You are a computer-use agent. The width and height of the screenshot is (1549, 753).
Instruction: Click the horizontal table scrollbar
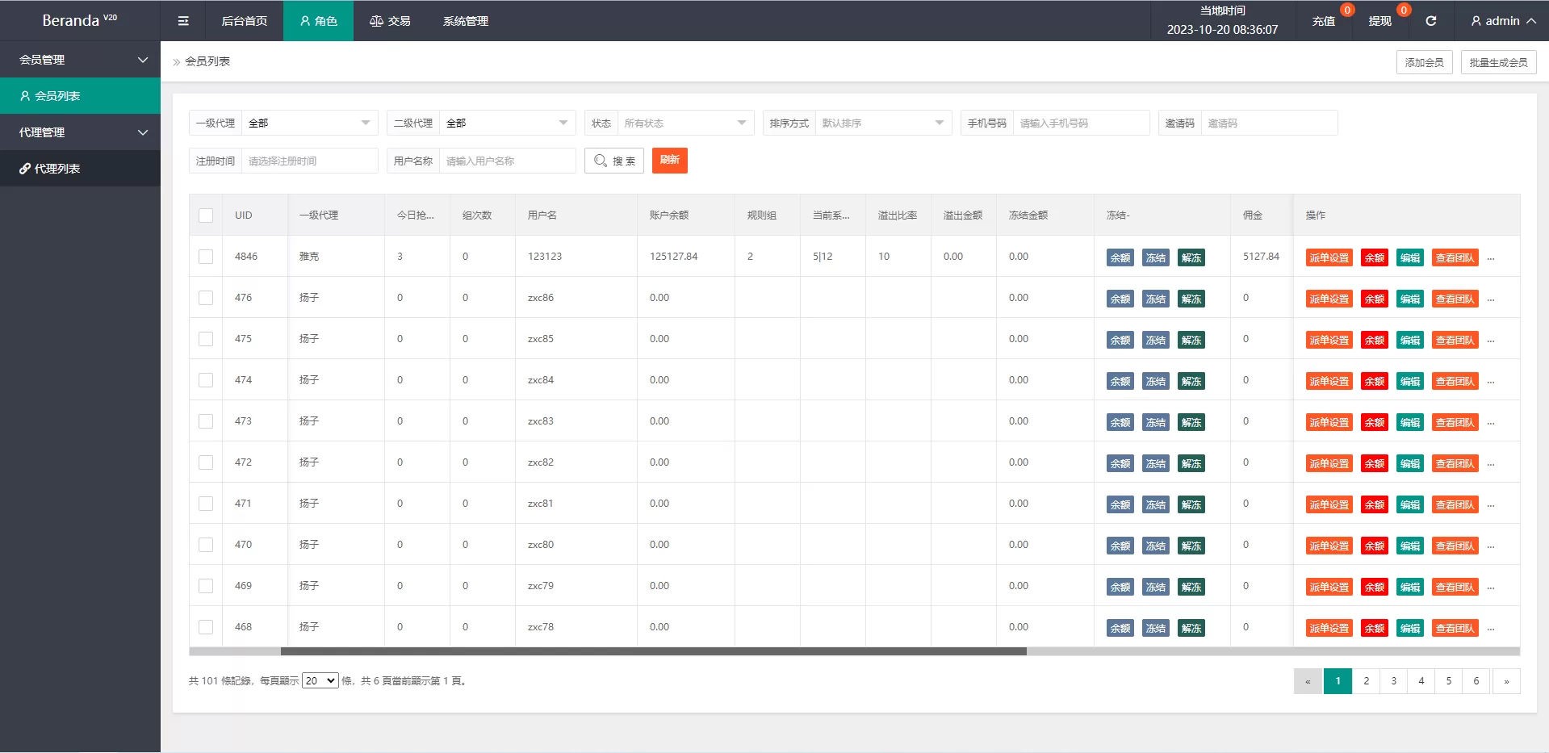653,651
